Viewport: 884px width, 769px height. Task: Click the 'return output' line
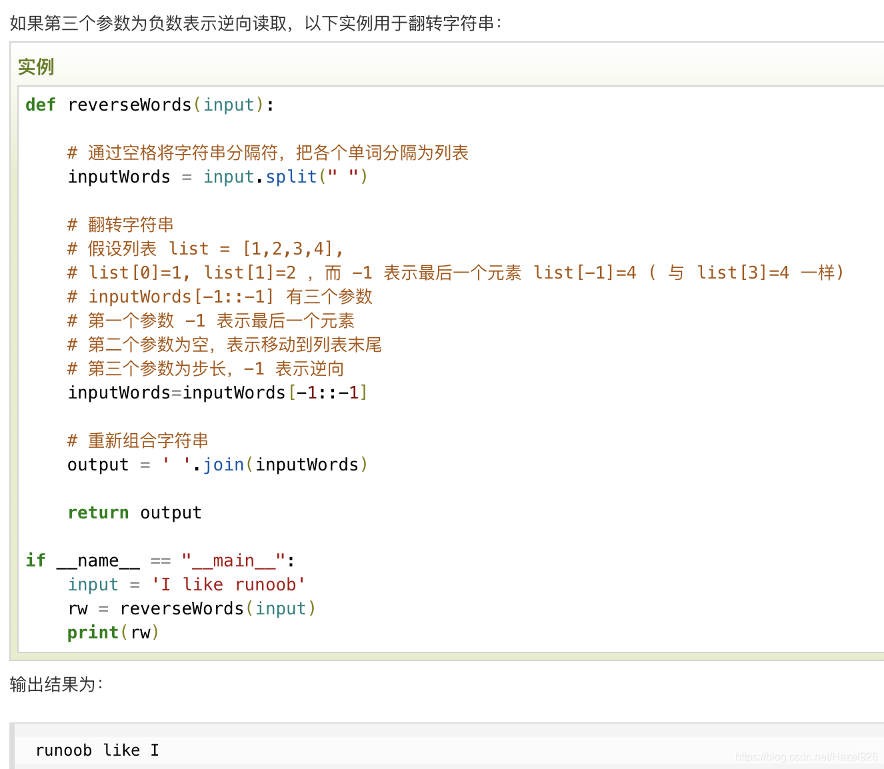pos(135,512)
